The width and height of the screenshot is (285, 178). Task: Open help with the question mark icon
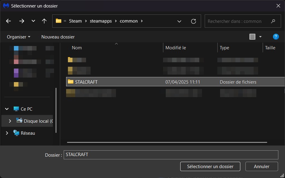tap(276, 37)
